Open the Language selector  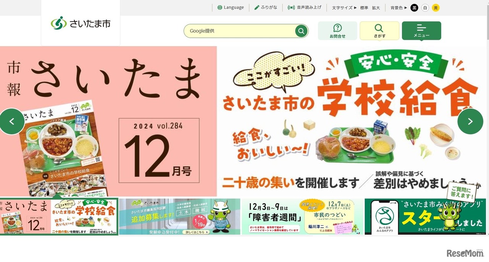coord(230,8)
